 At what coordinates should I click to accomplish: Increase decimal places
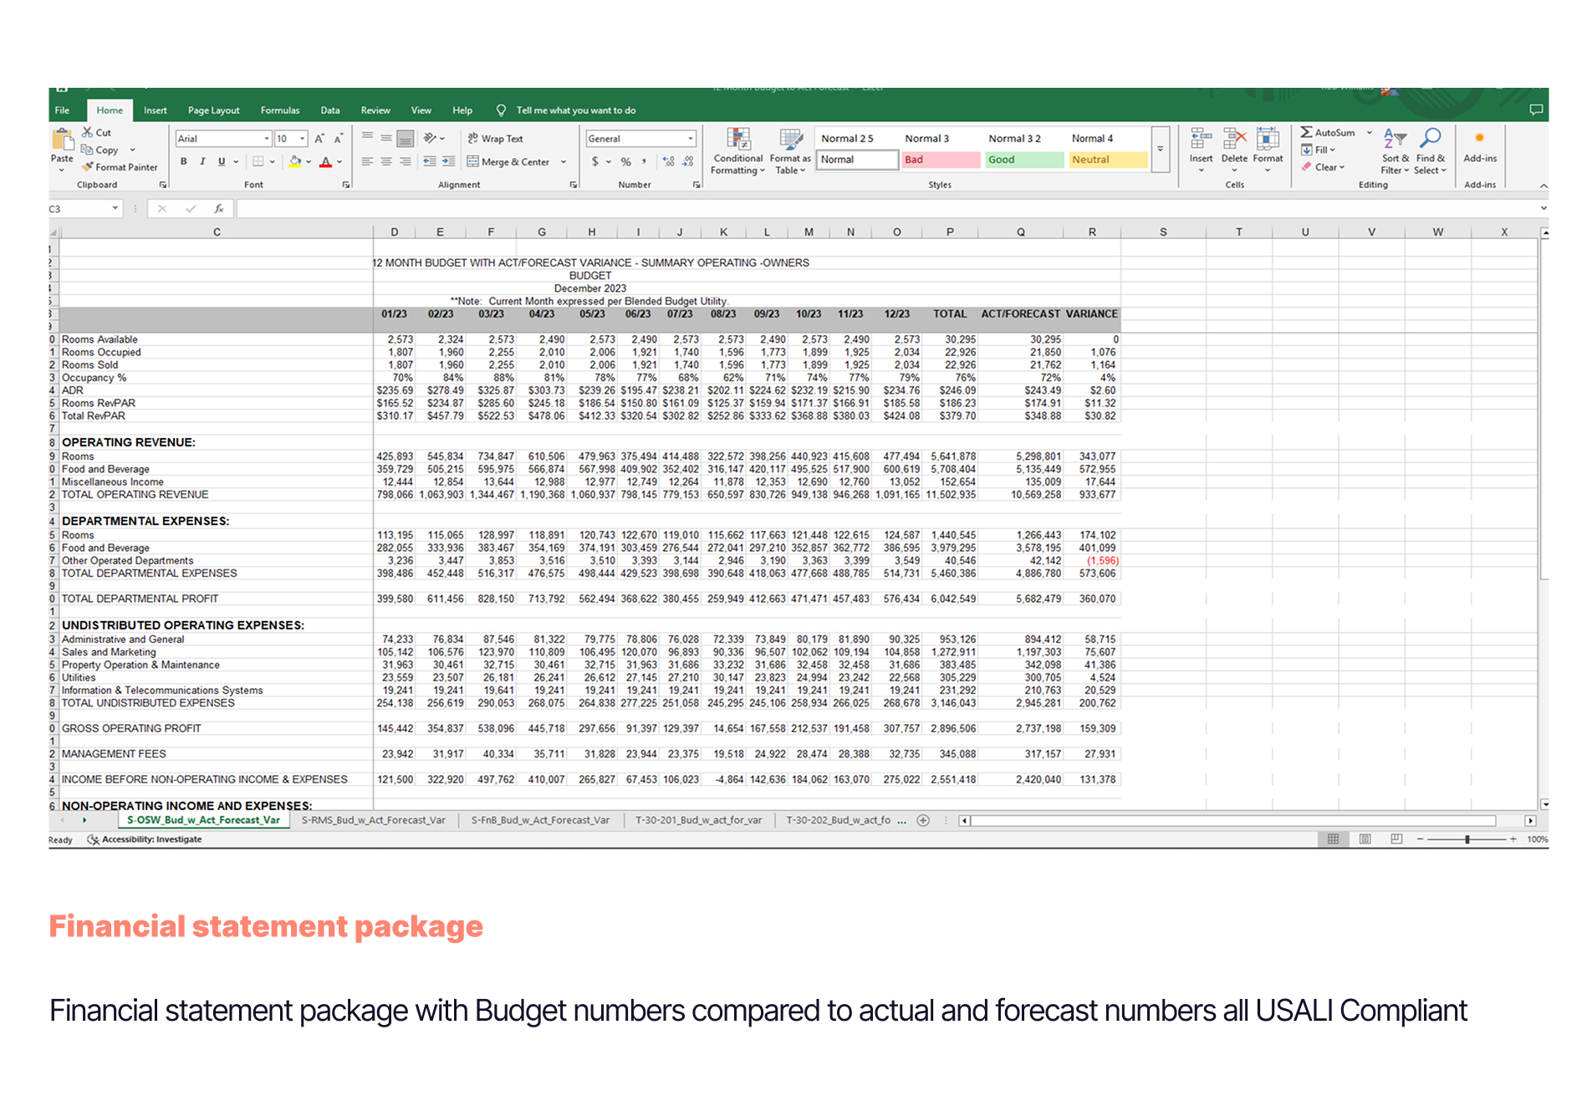668,161
